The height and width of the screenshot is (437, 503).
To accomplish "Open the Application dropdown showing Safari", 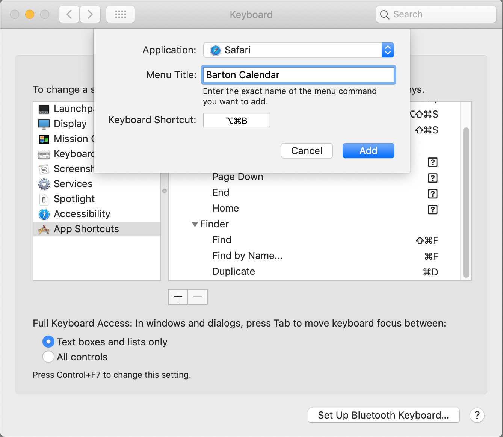I will click(299, 50).
